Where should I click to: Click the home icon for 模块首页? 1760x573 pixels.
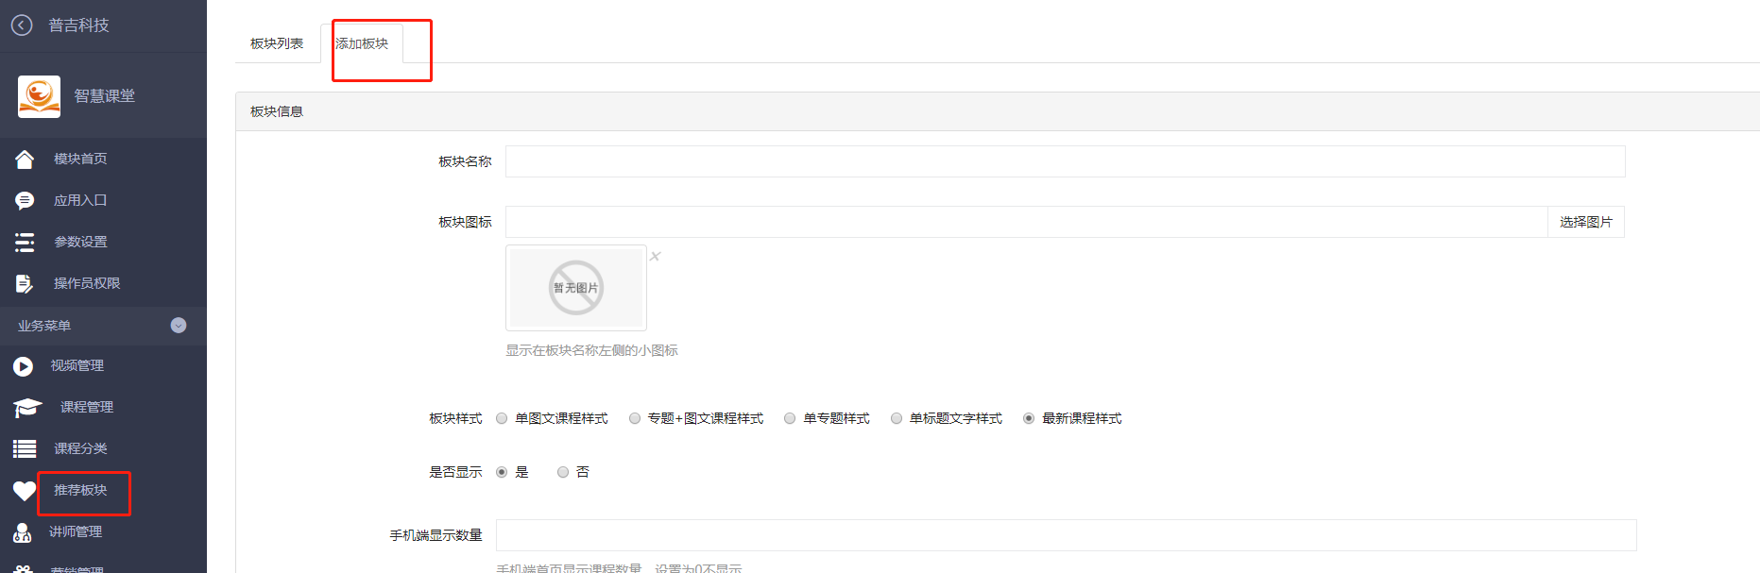click(x=25, y=159)
